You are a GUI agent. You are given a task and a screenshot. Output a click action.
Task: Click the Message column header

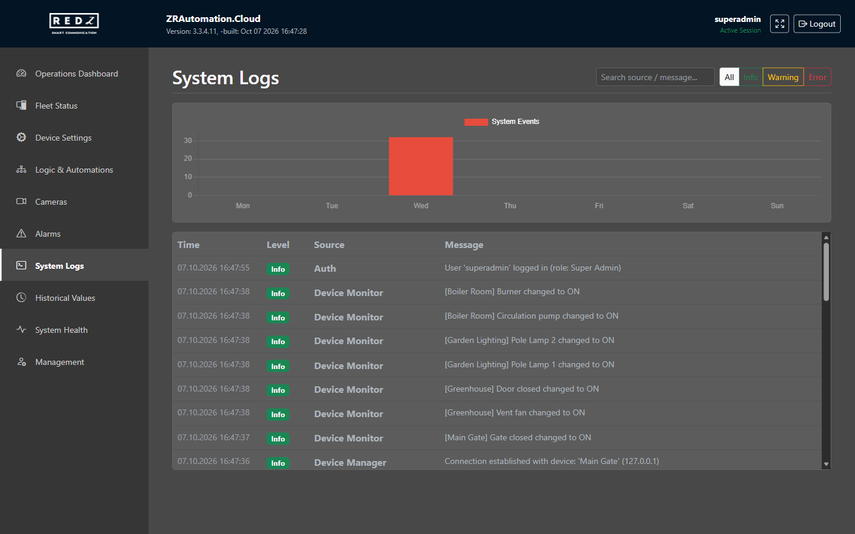coord(464,245)
